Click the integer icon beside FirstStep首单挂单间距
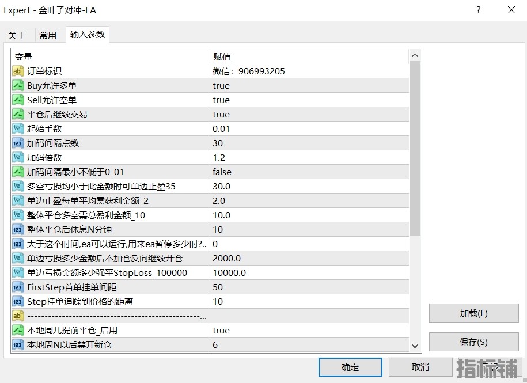 (18, 287)
